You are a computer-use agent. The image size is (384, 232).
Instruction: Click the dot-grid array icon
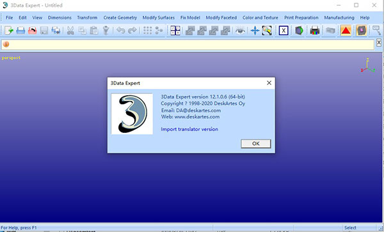click(x=147, y=31)
